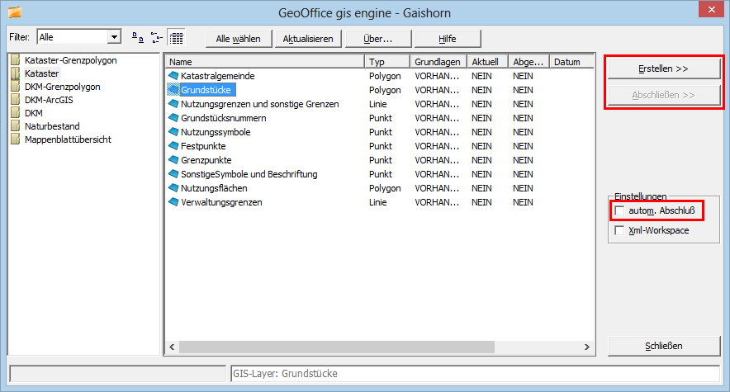Screen dimensions: 730x392
Task: Click the layer icon beside Grundstücke
Action: coord(173,89)
